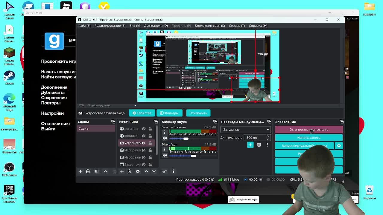Show the second Изображение source

pyautogui.click(x=144, y=157)
